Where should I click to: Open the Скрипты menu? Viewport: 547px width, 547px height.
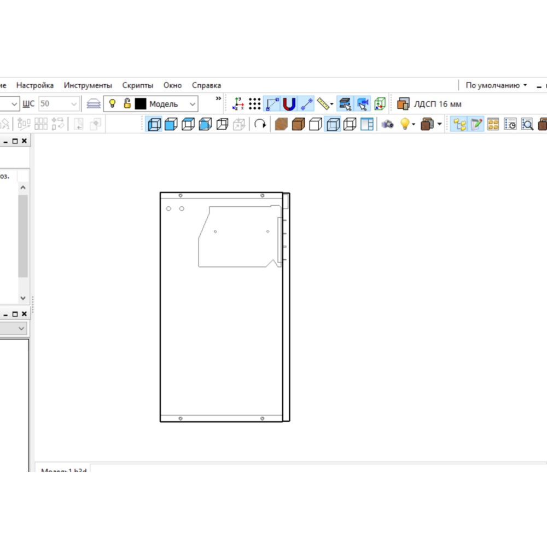coord(137,85)
